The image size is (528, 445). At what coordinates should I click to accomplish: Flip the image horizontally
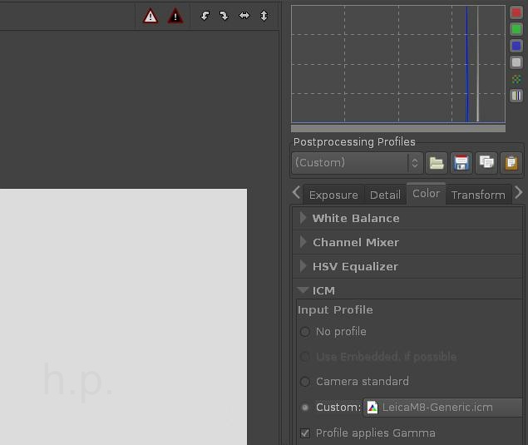tap(244, 16)
